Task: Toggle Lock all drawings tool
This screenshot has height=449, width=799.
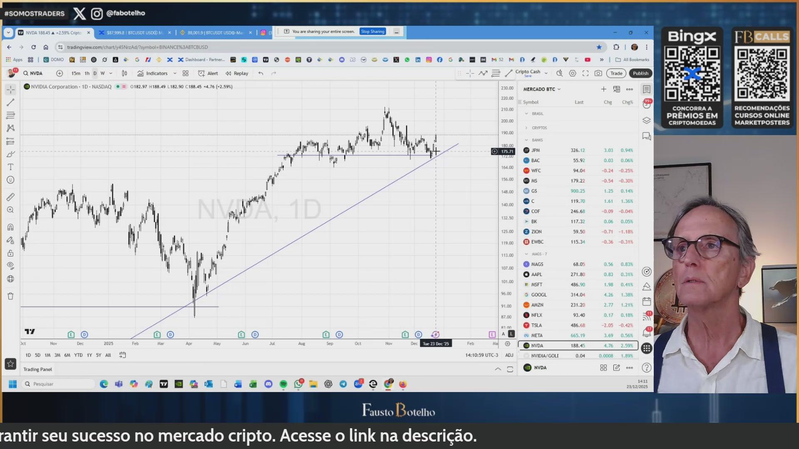Action: coord(11,253)
